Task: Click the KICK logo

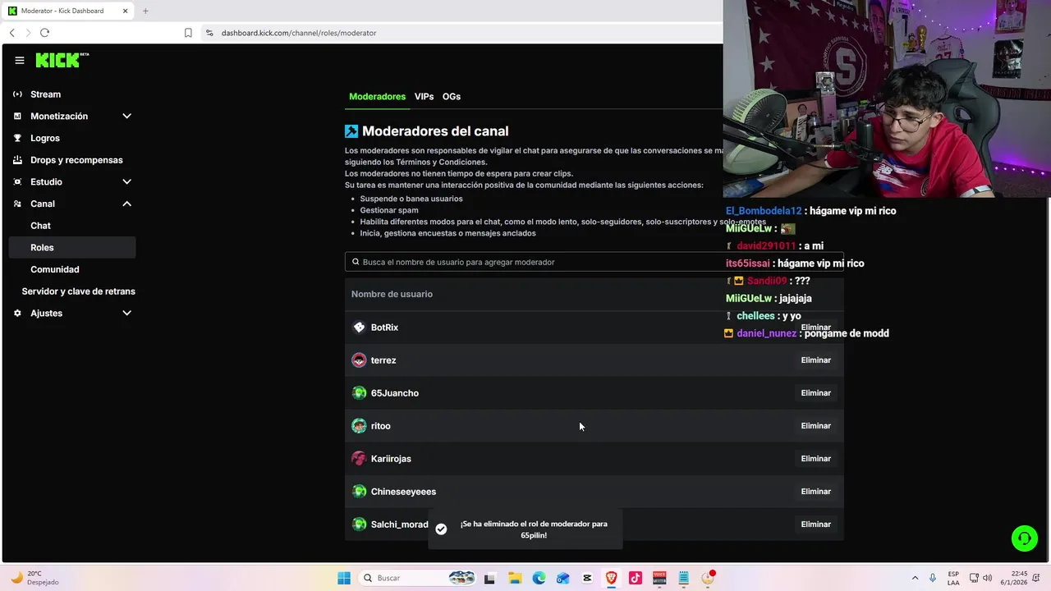Action: point(62,60)
